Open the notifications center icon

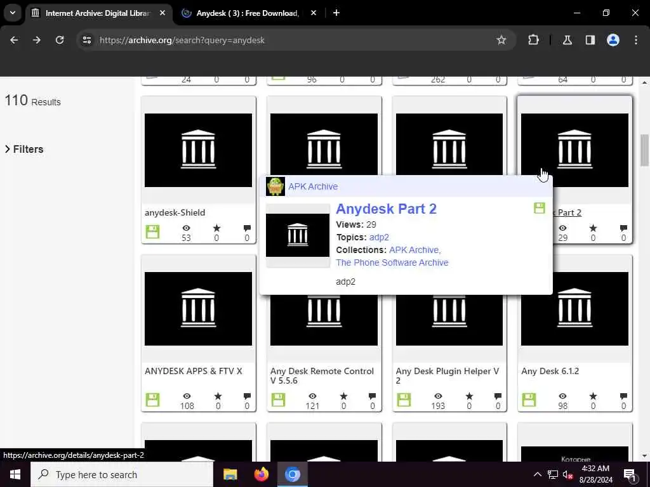pos(630,474)
